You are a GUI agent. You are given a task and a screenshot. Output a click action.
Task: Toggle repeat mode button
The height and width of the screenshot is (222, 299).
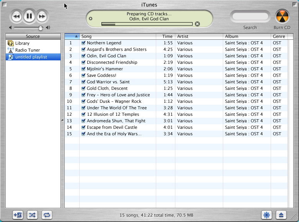[x=47, y=215]
